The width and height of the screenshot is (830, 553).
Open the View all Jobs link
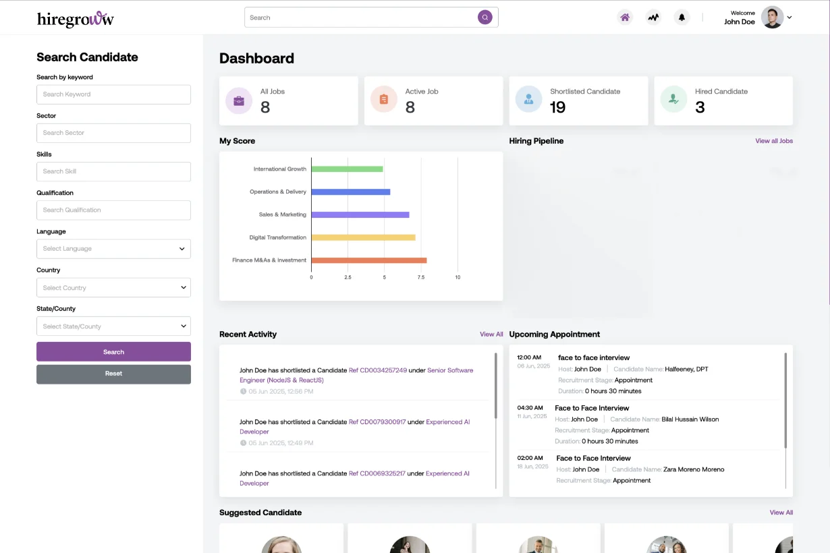click(773, 141)
